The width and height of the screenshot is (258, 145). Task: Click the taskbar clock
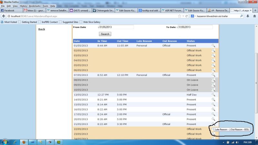(247, 142)
